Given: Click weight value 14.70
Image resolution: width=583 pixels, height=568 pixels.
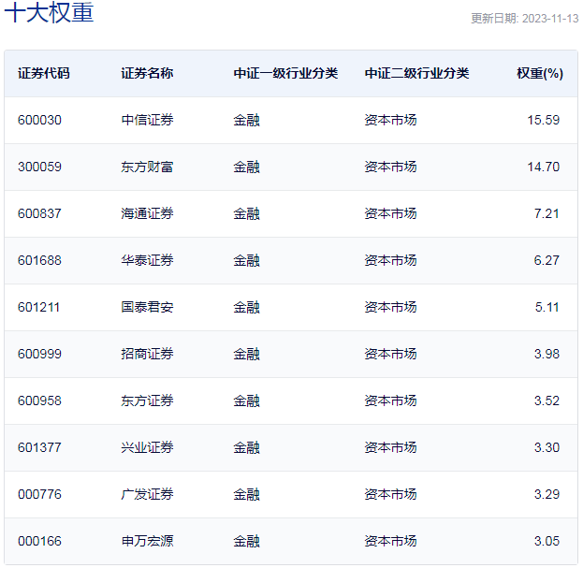Looking at the screenshot, I should tap(543, 167).
